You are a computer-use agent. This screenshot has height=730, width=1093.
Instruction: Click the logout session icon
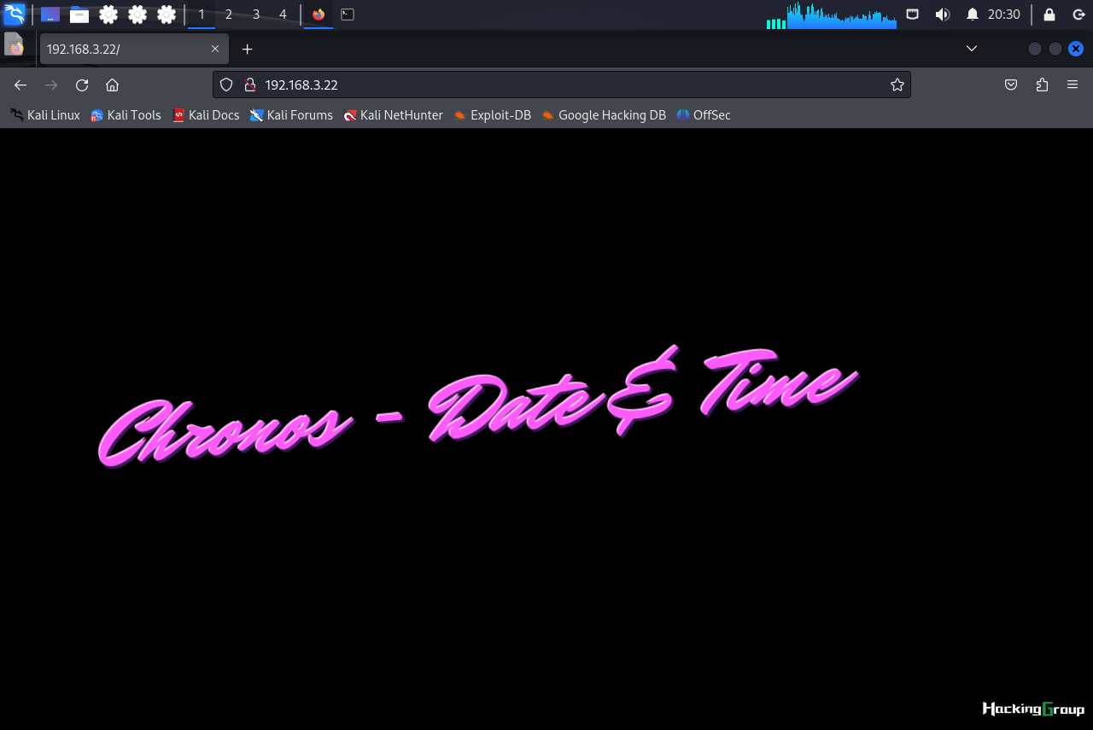point(1078,15)
